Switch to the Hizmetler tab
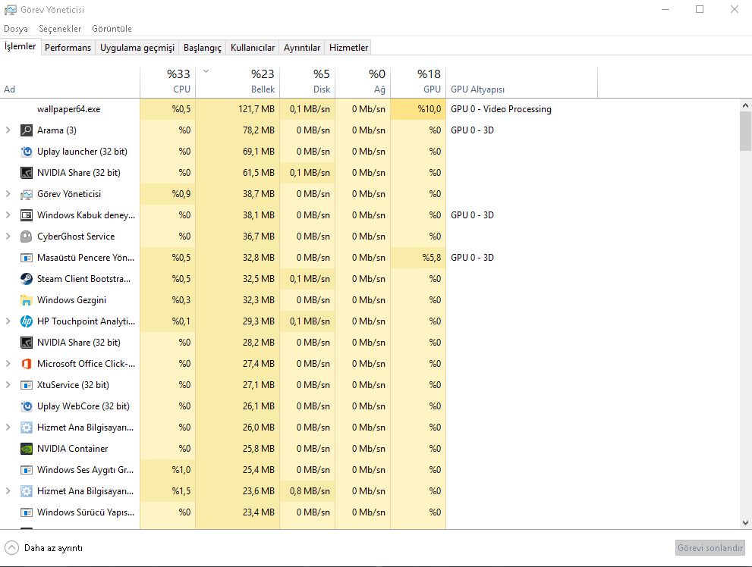Viewport: 752px width, 567px height. 348,48
